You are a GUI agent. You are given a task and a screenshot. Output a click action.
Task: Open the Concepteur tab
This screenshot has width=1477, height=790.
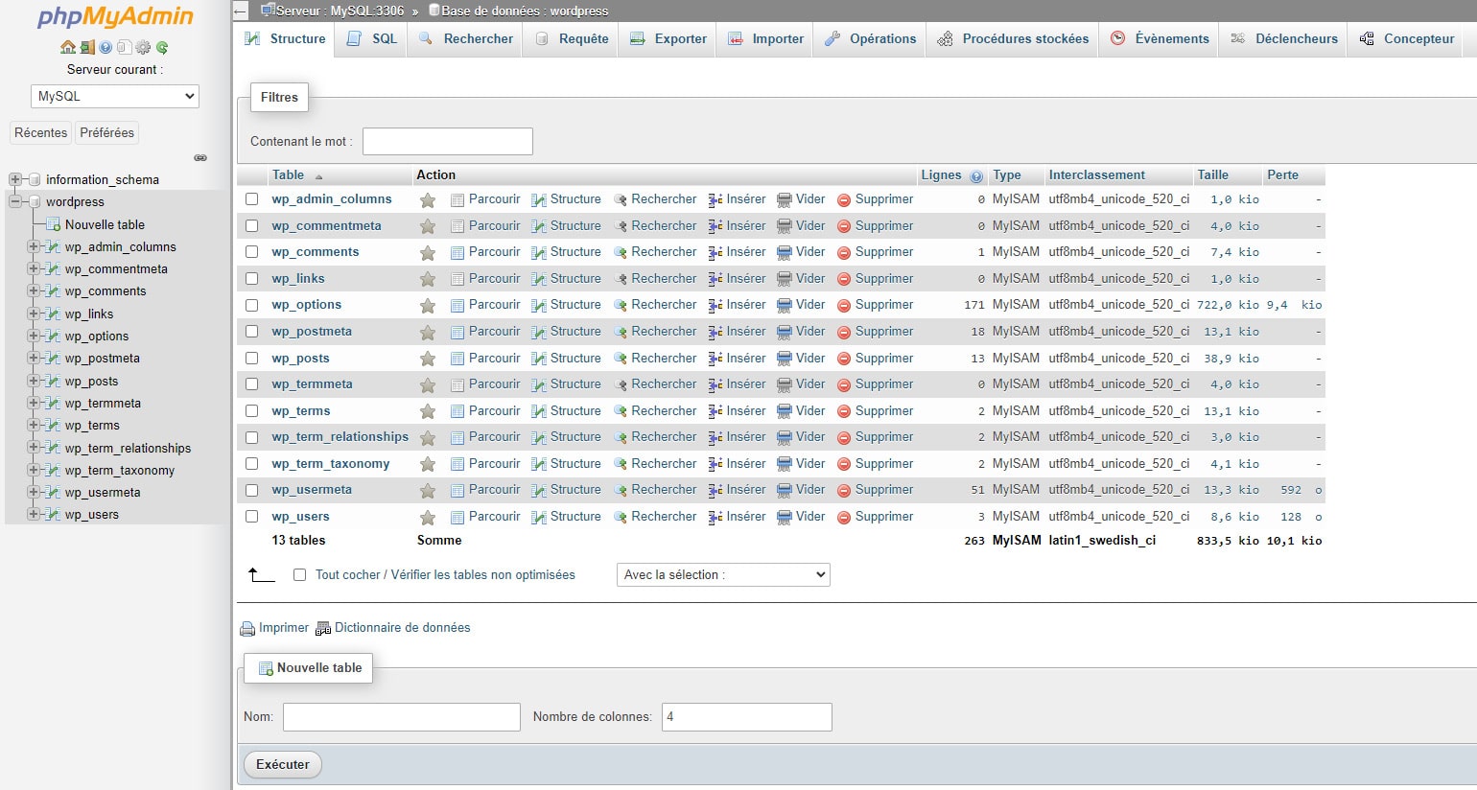1407,39
